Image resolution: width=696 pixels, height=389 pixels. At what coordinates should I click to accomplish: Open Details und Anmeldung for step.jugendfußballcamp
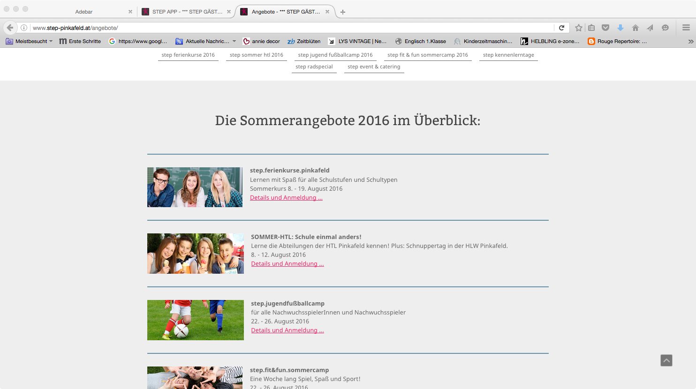coord(287,330)
